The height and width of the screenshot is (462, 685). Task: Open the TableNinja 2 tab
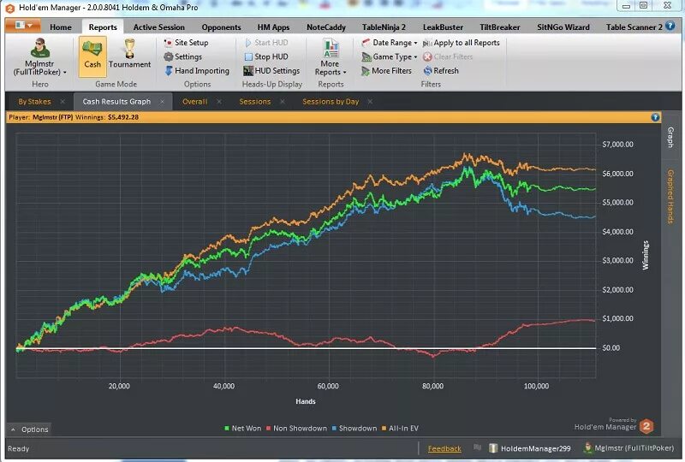coord(384,27)
